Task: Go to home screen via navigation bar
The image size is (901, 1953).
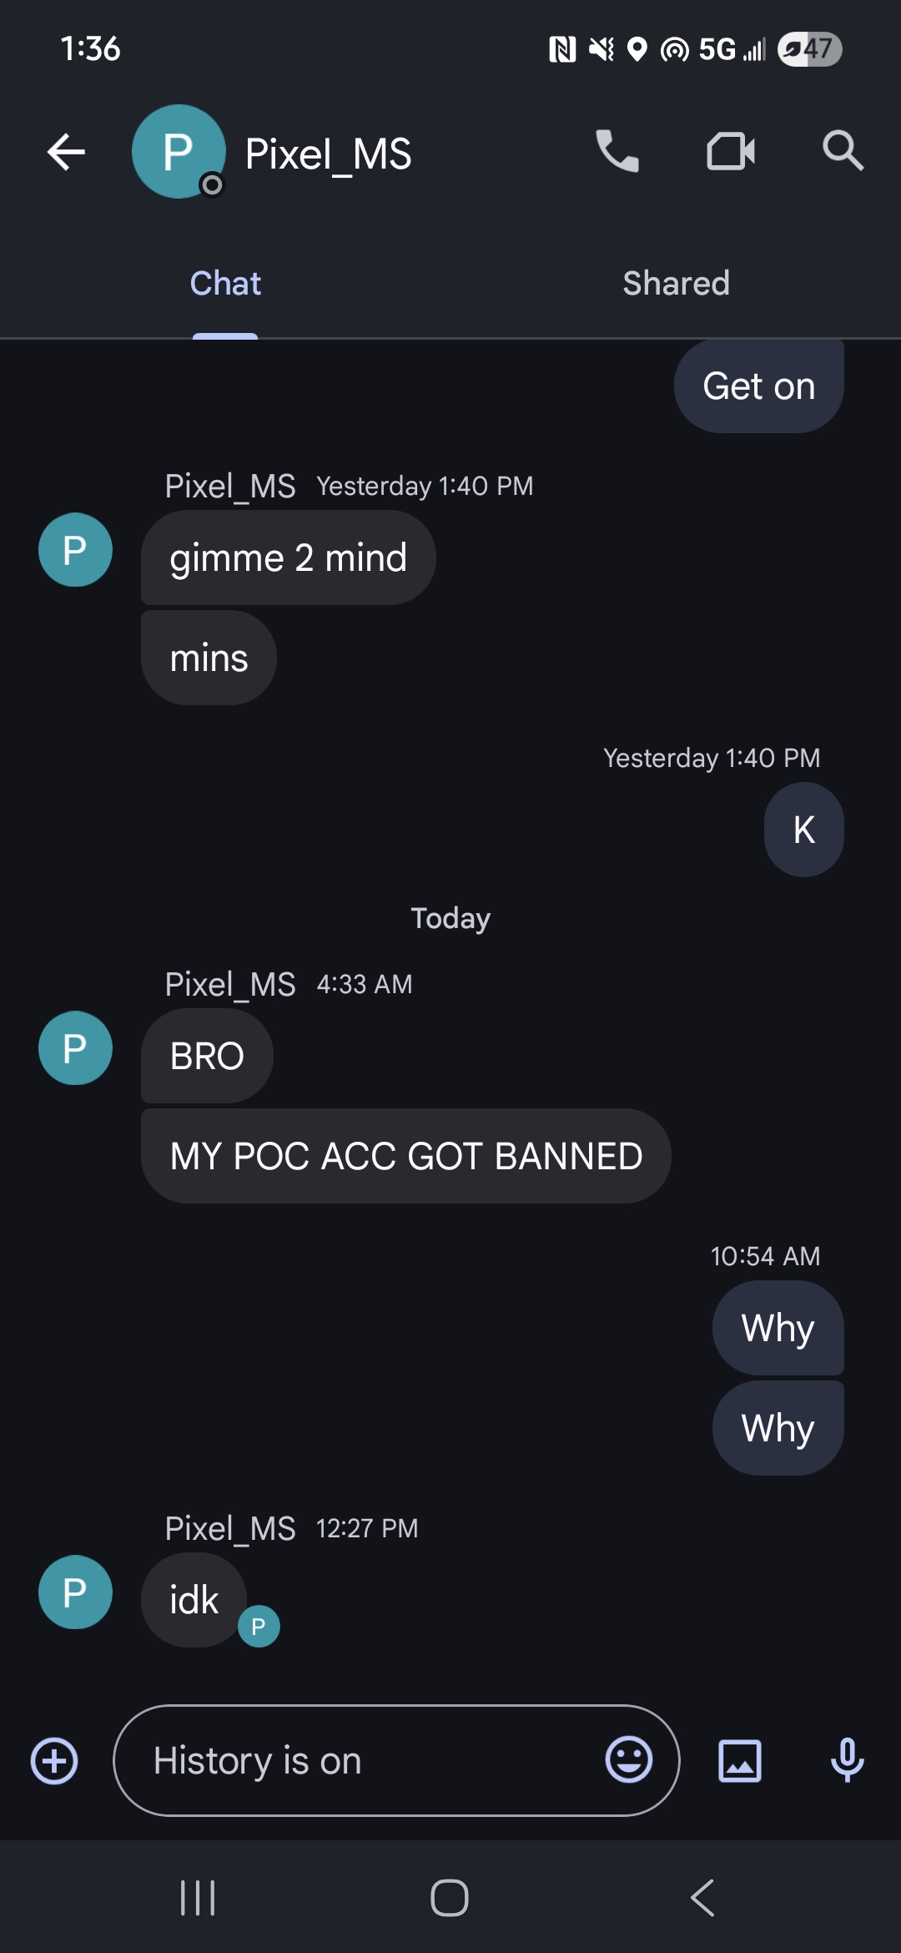Action: coord(450,1898)
